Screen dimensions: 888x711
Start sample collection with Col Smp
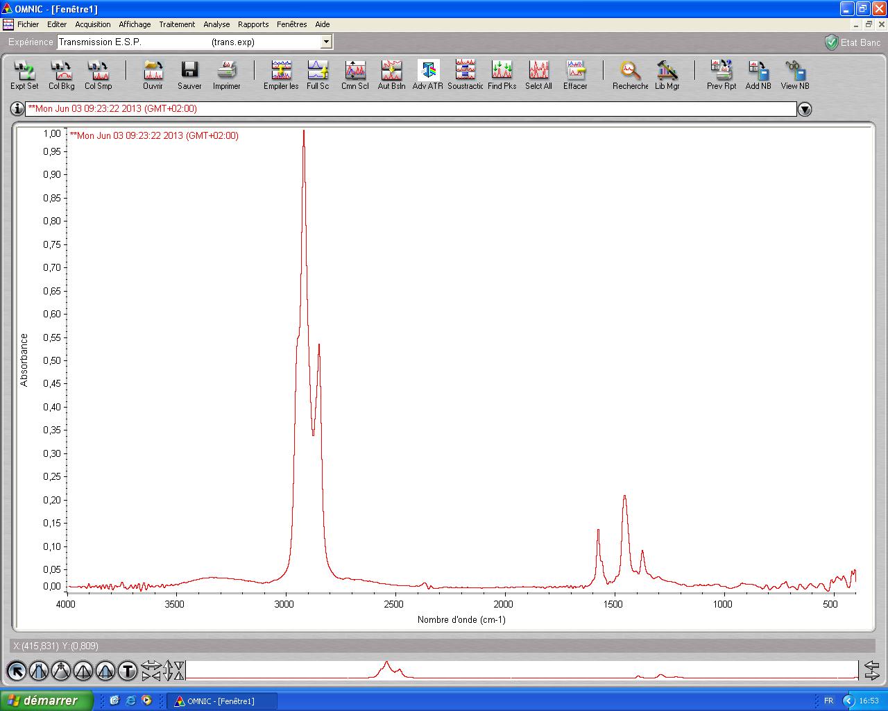pos(99,75)
